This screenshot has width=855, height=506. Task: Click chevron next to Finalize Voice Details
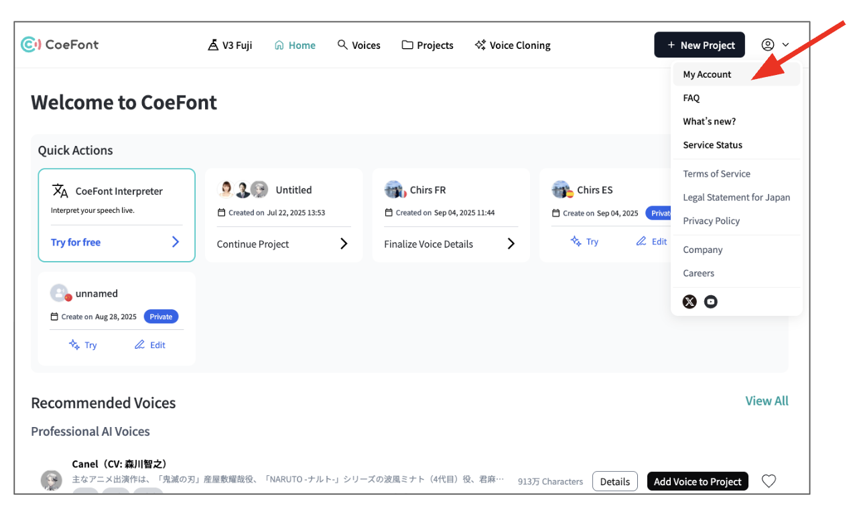pos(511,244)
